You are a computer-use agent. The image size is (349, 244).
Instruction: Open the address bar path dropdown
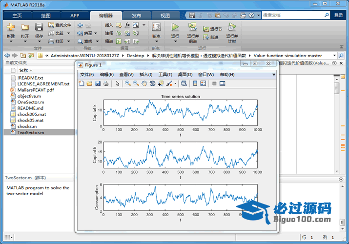pyautogui.click(x=334, y=55)
